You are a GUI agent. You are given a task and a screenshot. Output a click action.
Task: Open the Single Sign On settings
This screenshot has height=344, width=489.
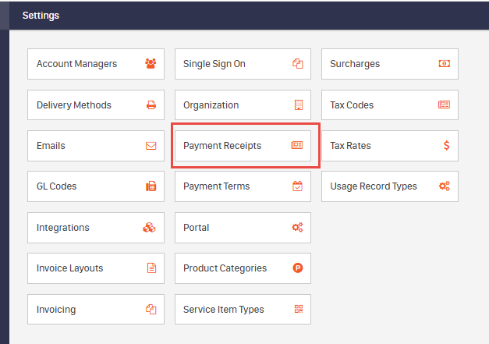243,64
